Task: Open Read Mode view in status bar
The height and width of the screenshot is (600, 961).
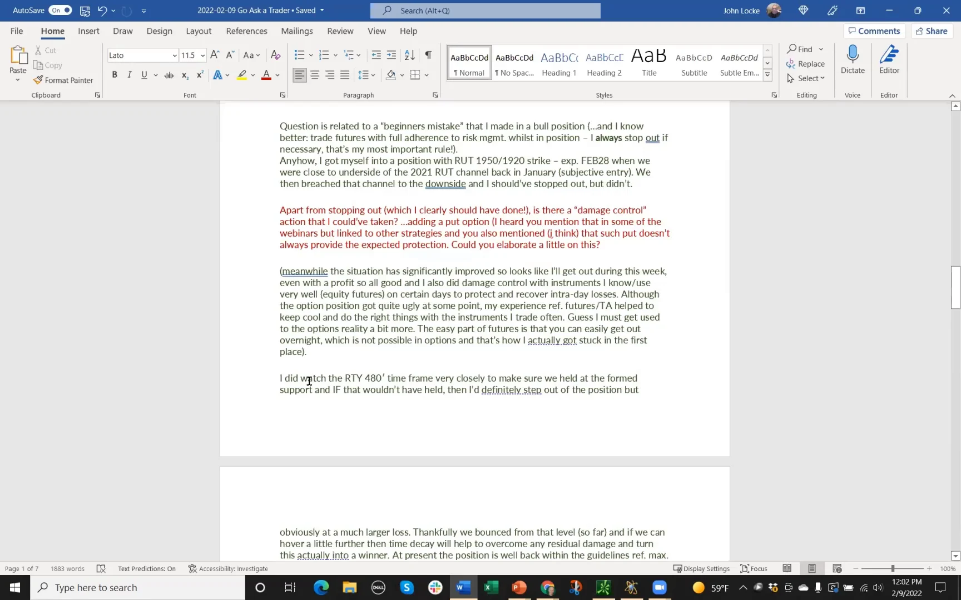Action: [787, 568]
